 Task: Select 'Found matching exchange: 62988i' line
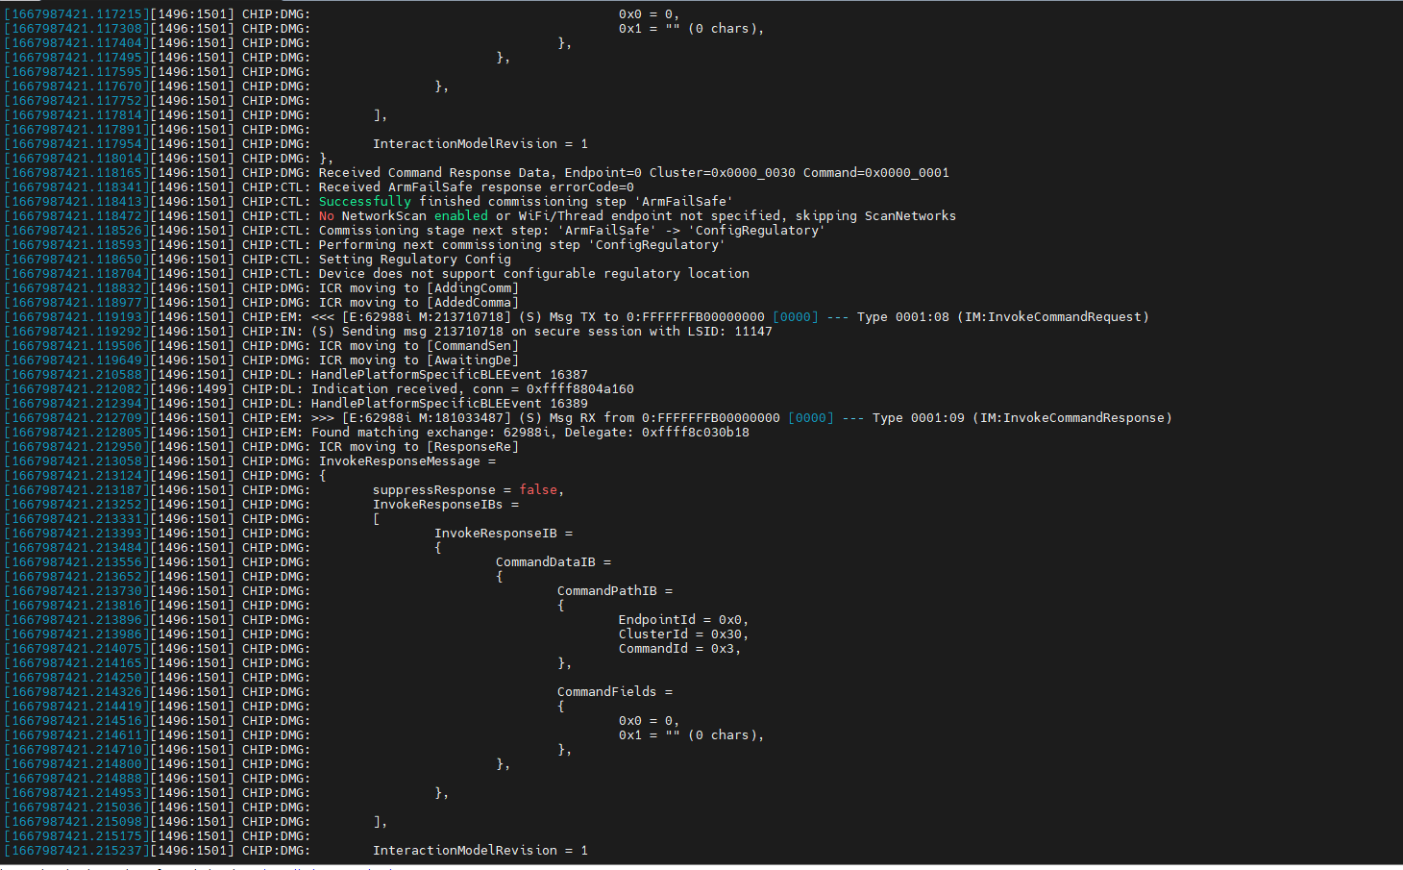[377, 433]
